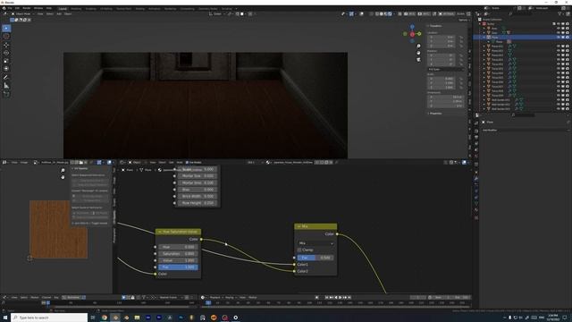The width and height of the screenshot is (572, 322).
Task: Open the Blender app on the Windows taskbar
Action: coord(115,318)
